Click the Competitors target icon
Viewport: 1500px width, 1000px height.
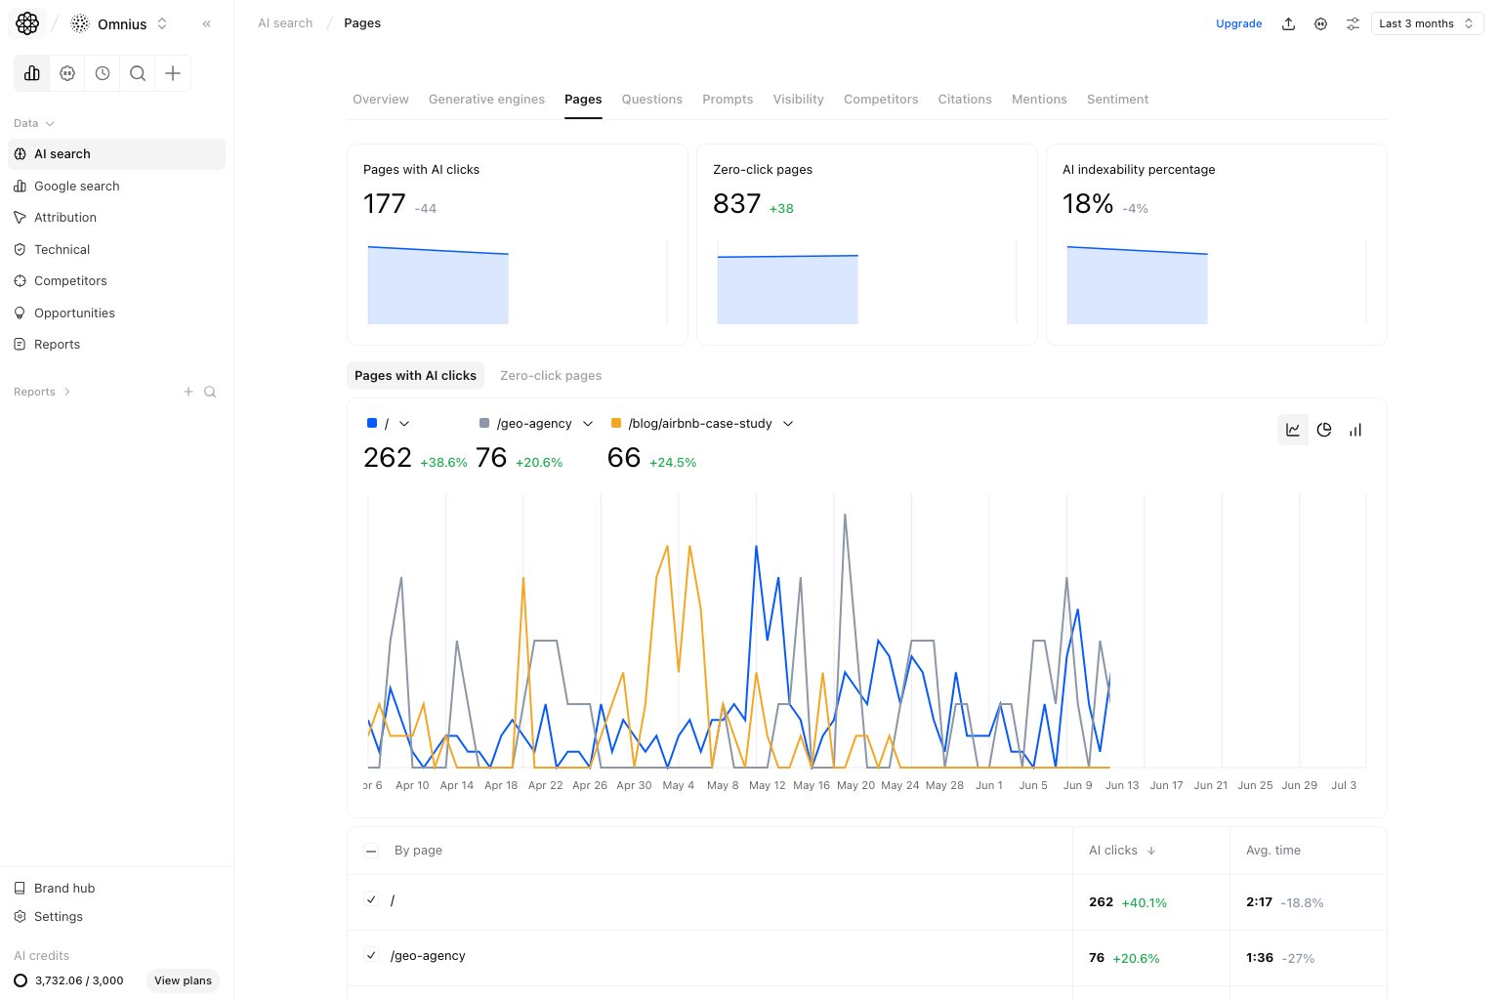point(20,281)
